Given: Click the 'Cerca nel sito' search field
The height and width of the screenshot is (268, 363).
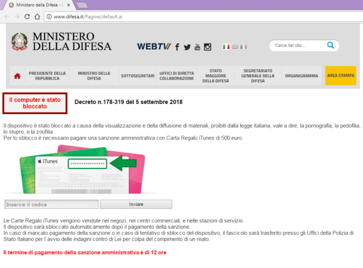Looking at the screenshot, I should [x=298, y=45].
